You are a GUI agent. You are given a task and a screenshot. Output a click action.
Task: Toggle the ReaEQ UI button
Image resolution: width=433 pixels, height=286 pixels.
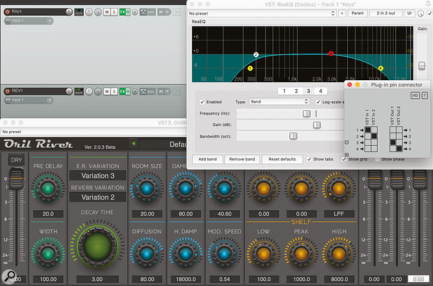click(x=409, y=13)
